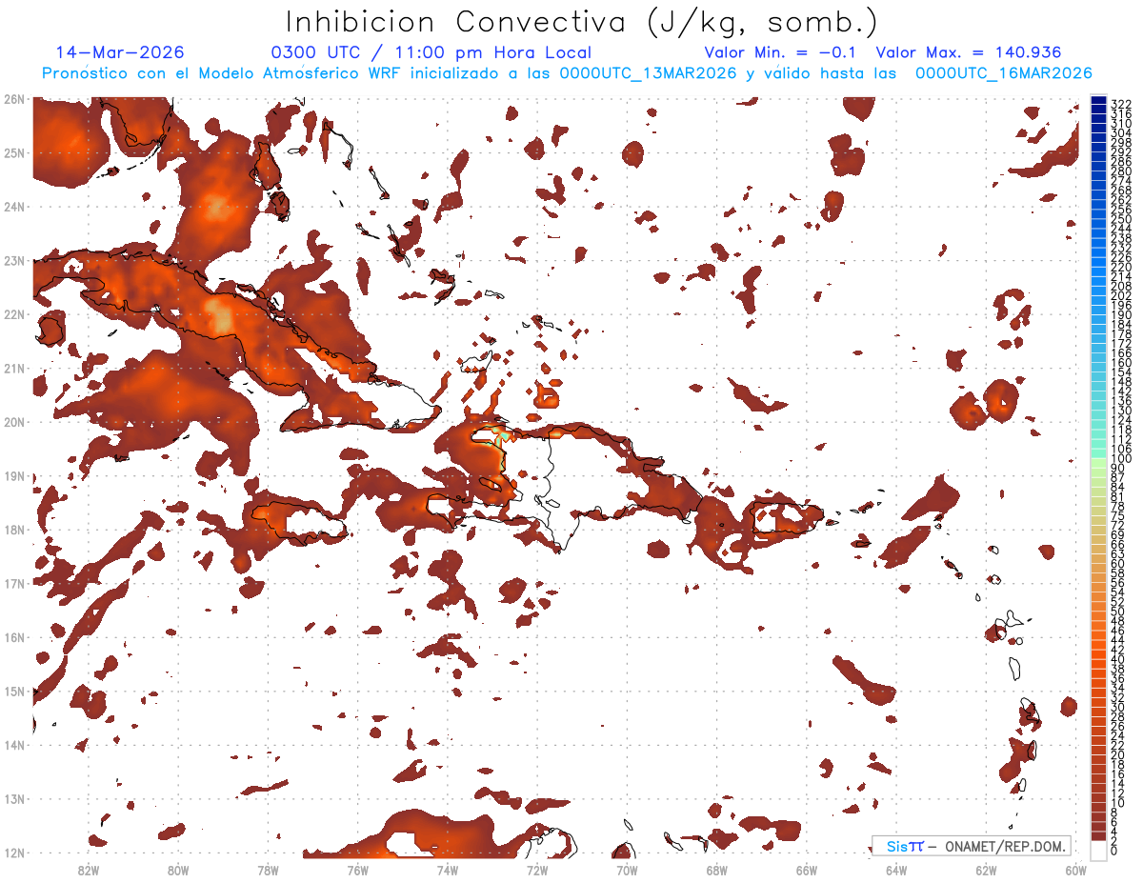Click the '25N' latitude label

(14, 152)
